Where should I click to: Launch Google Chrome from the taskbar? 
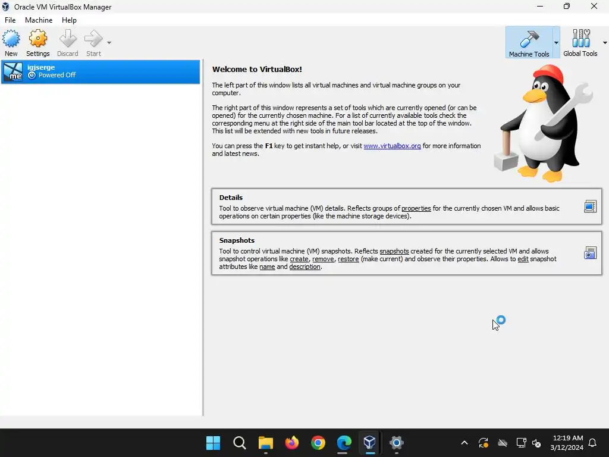[x=318, y=443]
